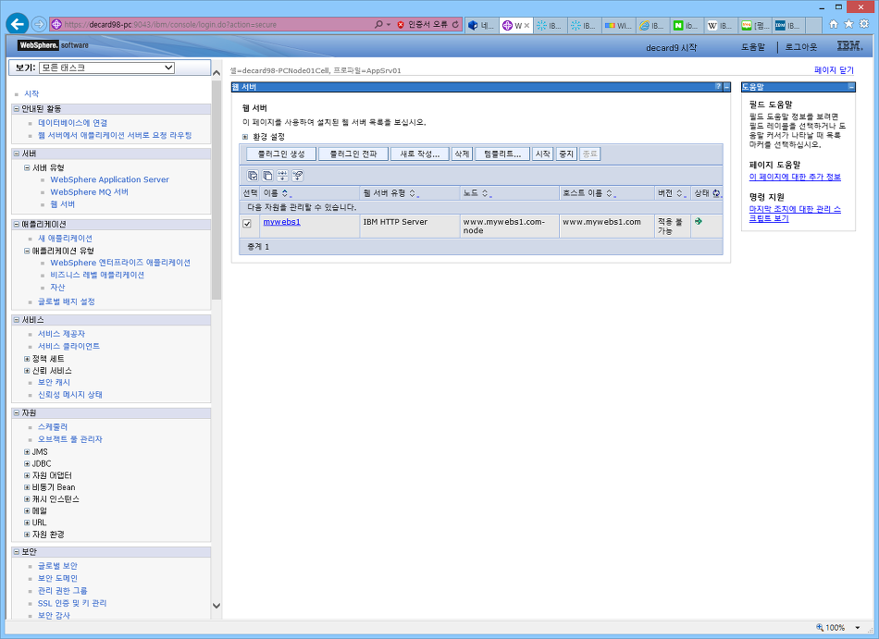Open the question mark help on 웹 서버 panel
Image resolution: width=879 pixels, height=639 pixels.
click(x=718, y=87)
